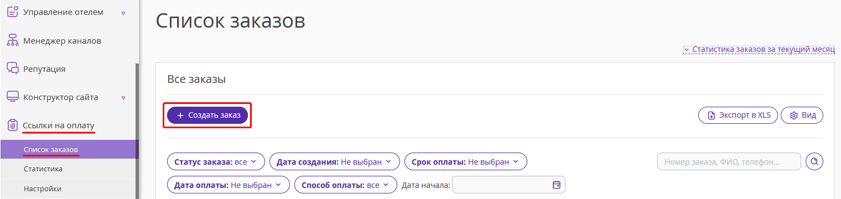Click the order number search field
This screenshot has width=841, height=199.
729,162
